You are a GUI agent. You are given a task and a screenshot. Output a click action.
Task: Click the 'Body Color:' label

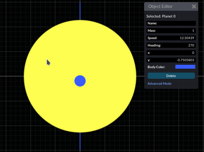click(x=156, y=67)
